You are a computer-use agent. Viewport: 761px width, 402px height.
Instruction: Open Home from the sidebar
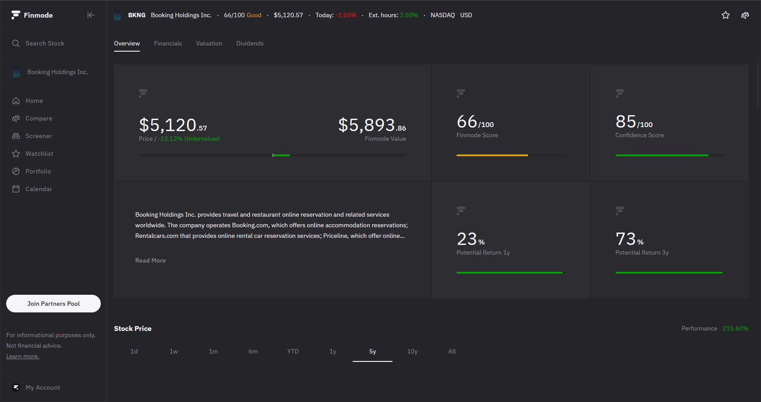tap(34, 101)
